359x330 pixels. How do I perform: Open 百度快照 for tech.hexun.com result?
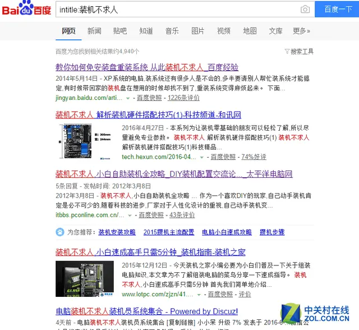223,157
